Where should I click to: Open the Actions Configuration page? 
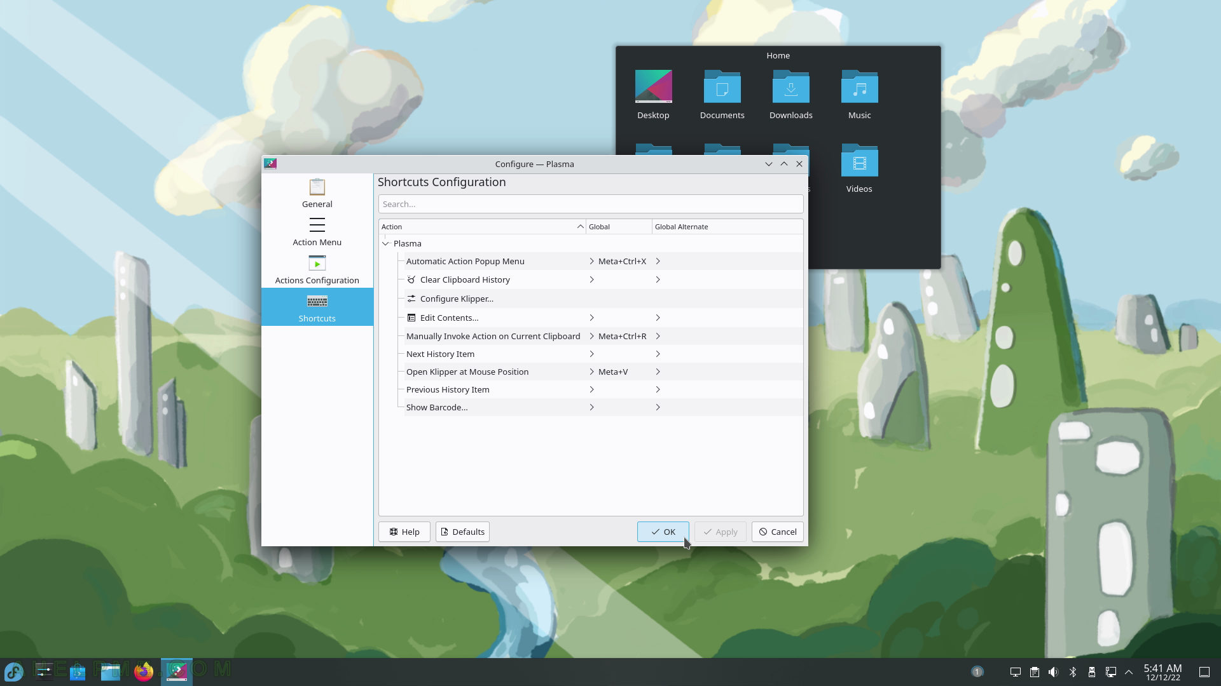pos(317,269)
